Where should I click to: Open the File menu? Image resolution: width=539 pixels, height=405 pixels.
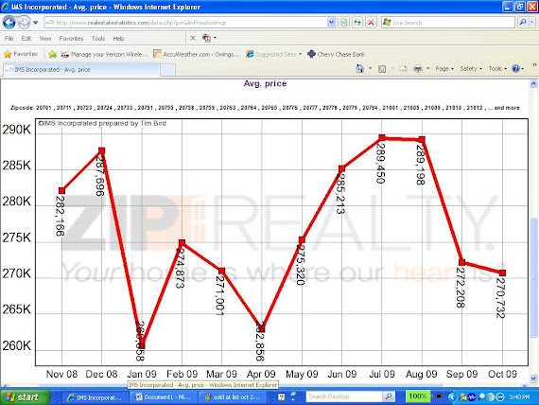tap(9, 39)
